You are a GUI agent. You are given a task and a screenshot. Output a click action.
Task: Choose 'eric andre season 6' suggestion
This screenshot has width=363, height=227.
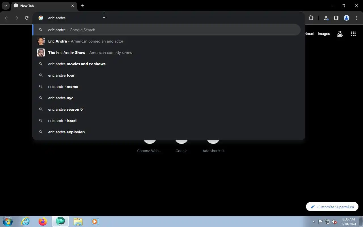click(x=166, y=109)
